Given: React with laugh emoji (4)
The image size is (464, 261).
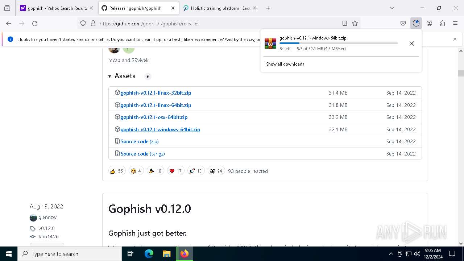Looking at the screenshot, I should click(136, 171).
